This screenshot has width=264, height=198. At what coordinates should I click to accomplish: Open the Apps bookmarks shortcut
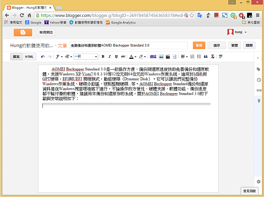pyautogui.click(x=13, y=22)
